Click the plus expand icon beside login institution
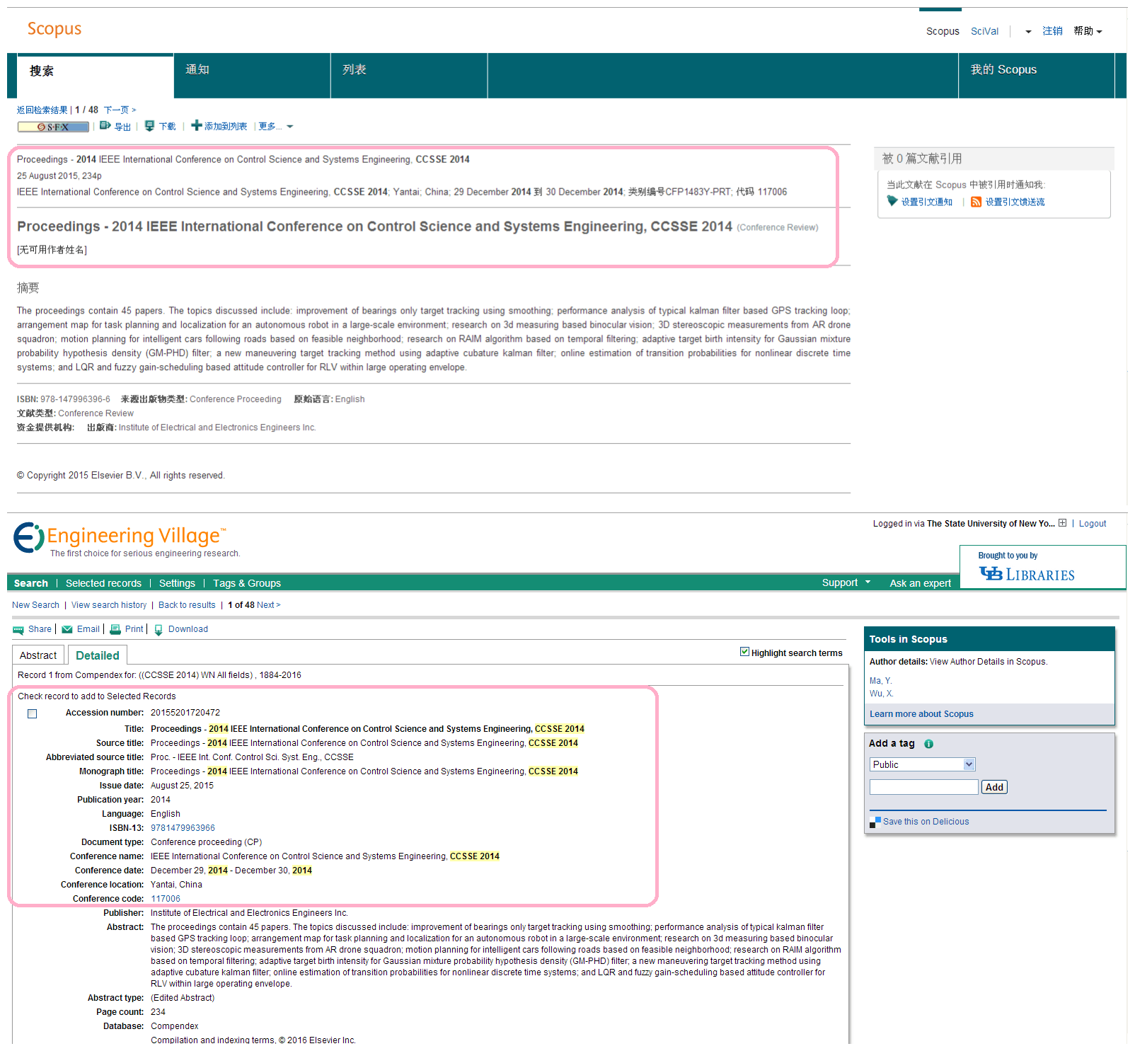This screenshot has width=1135, height=1051. (x=1062, y=523)
